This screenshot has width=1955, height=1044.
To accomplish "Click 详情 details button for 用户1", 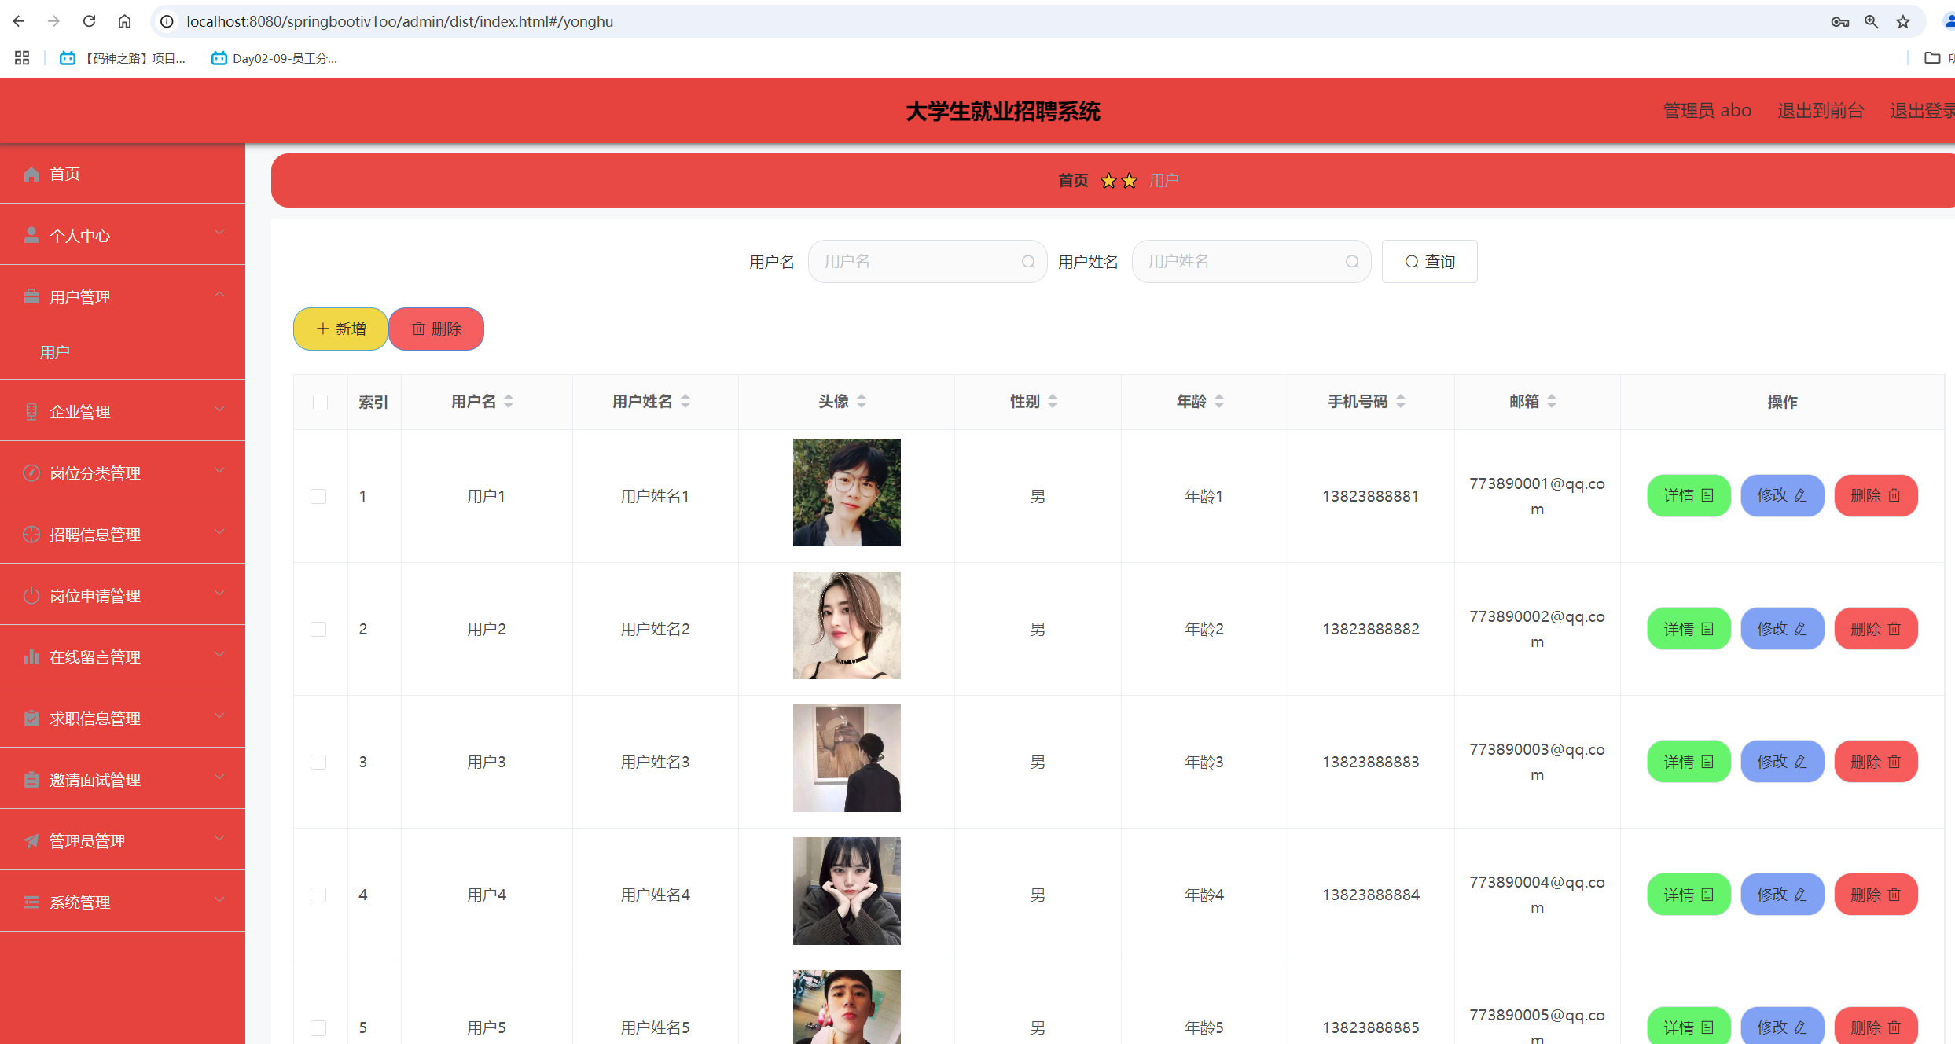I will pos(1689,495).
